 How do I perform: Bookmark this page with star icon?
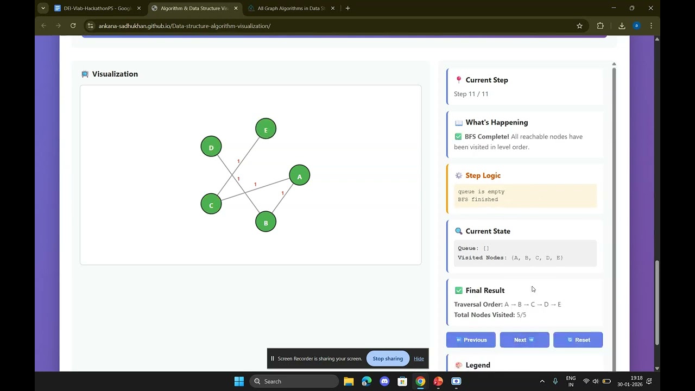[x=579, y=26]
